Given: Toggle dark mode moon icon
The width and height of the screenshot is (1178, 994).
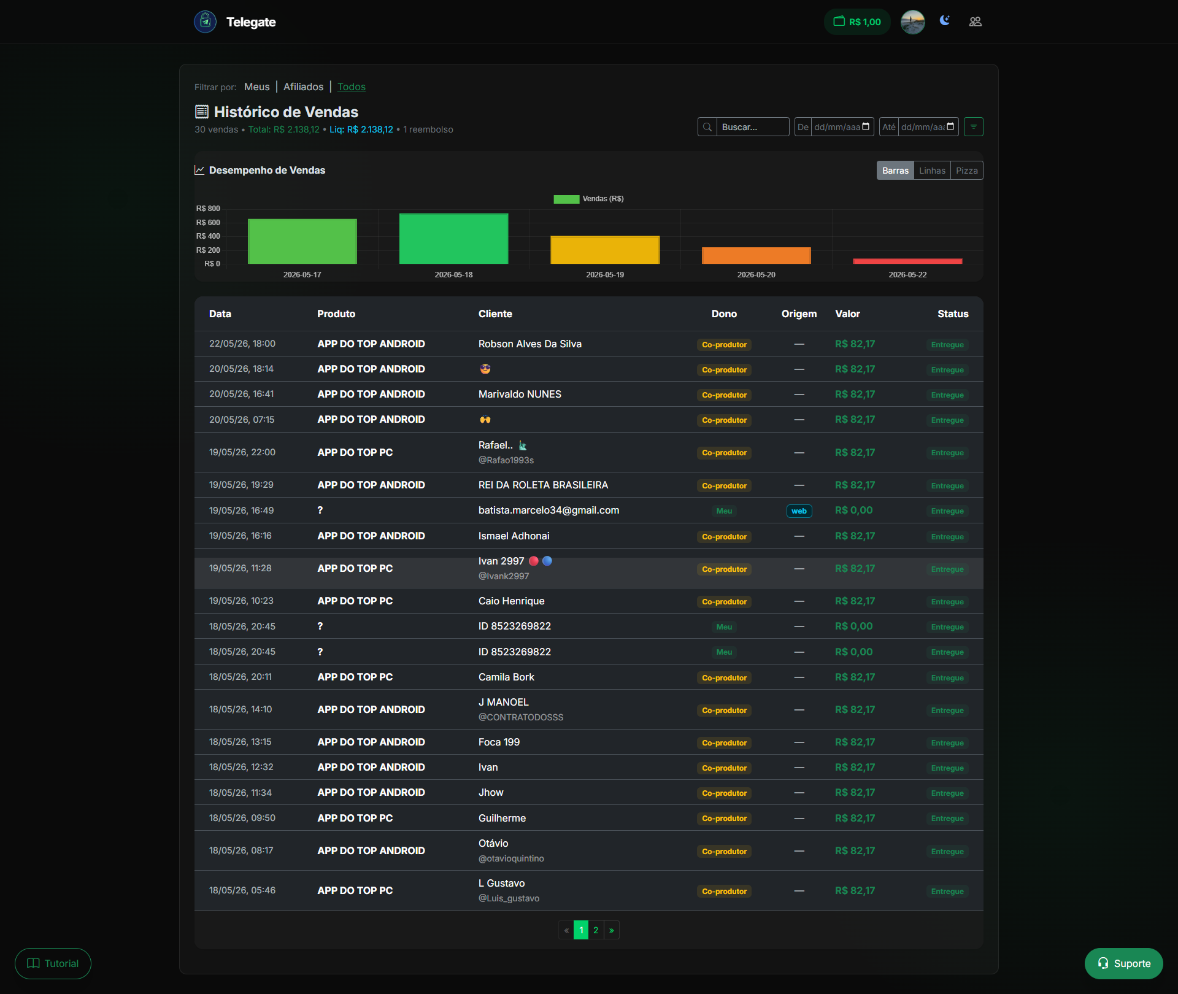Looking at the screenshot, I should 944,21.
